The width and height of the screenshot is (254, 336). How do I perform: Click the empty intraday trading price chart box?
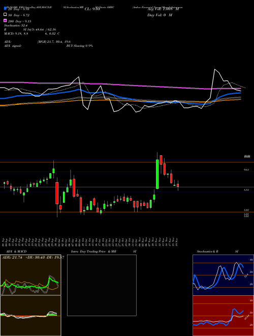click(x=102, y=285)
